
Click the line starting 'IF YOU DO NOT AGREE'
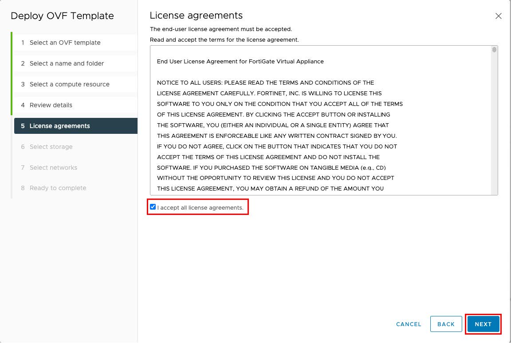click(277, 146)
